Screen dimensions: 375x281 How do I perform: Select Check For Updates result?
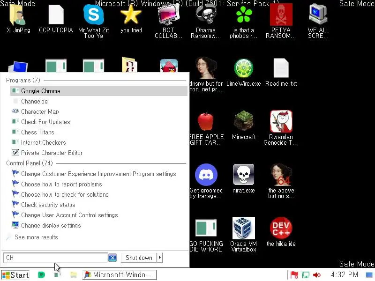click(98, 122)
